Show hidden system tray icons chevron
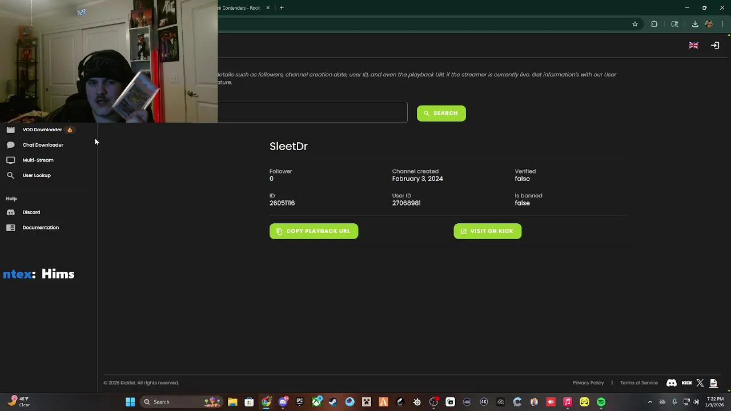The image size is (731, 411). [x=650, y=402]
